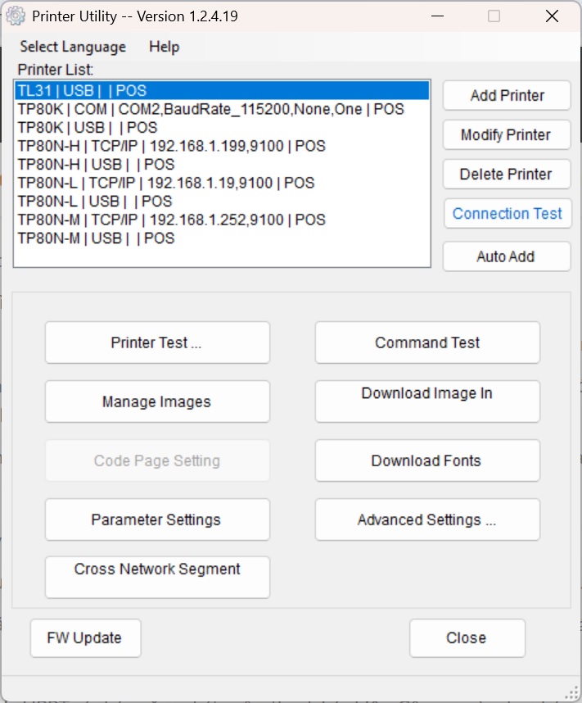The height and width of the screenshot is (703, 582).
Task: Select TP80K COM2 printer in list
Action: [x=210, y=109]
